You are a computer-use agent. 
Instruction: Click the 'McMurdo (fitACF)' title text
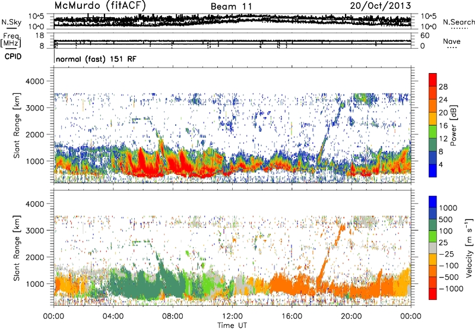(x=100, y=6)
